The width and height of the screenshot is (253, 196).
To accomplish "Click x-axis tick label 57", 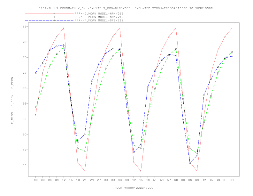I will (x=169, y=180).
